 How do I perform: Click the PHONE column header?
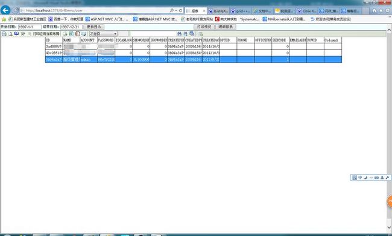pos(245,40)
